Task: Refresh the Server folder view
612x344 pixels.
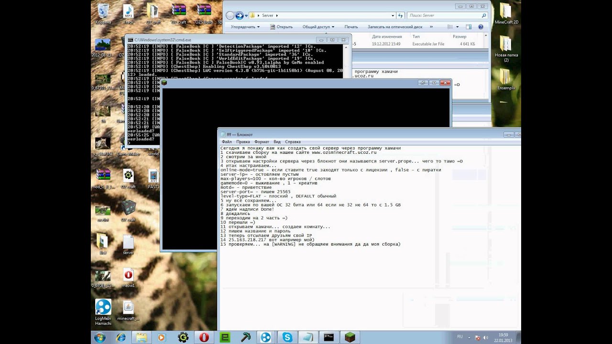Action: (x=401, y=15)
